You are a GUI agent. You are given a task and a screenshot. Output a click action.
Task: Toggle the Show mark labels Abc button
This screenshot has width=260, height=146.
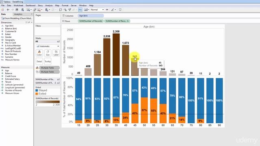point(80,10)
